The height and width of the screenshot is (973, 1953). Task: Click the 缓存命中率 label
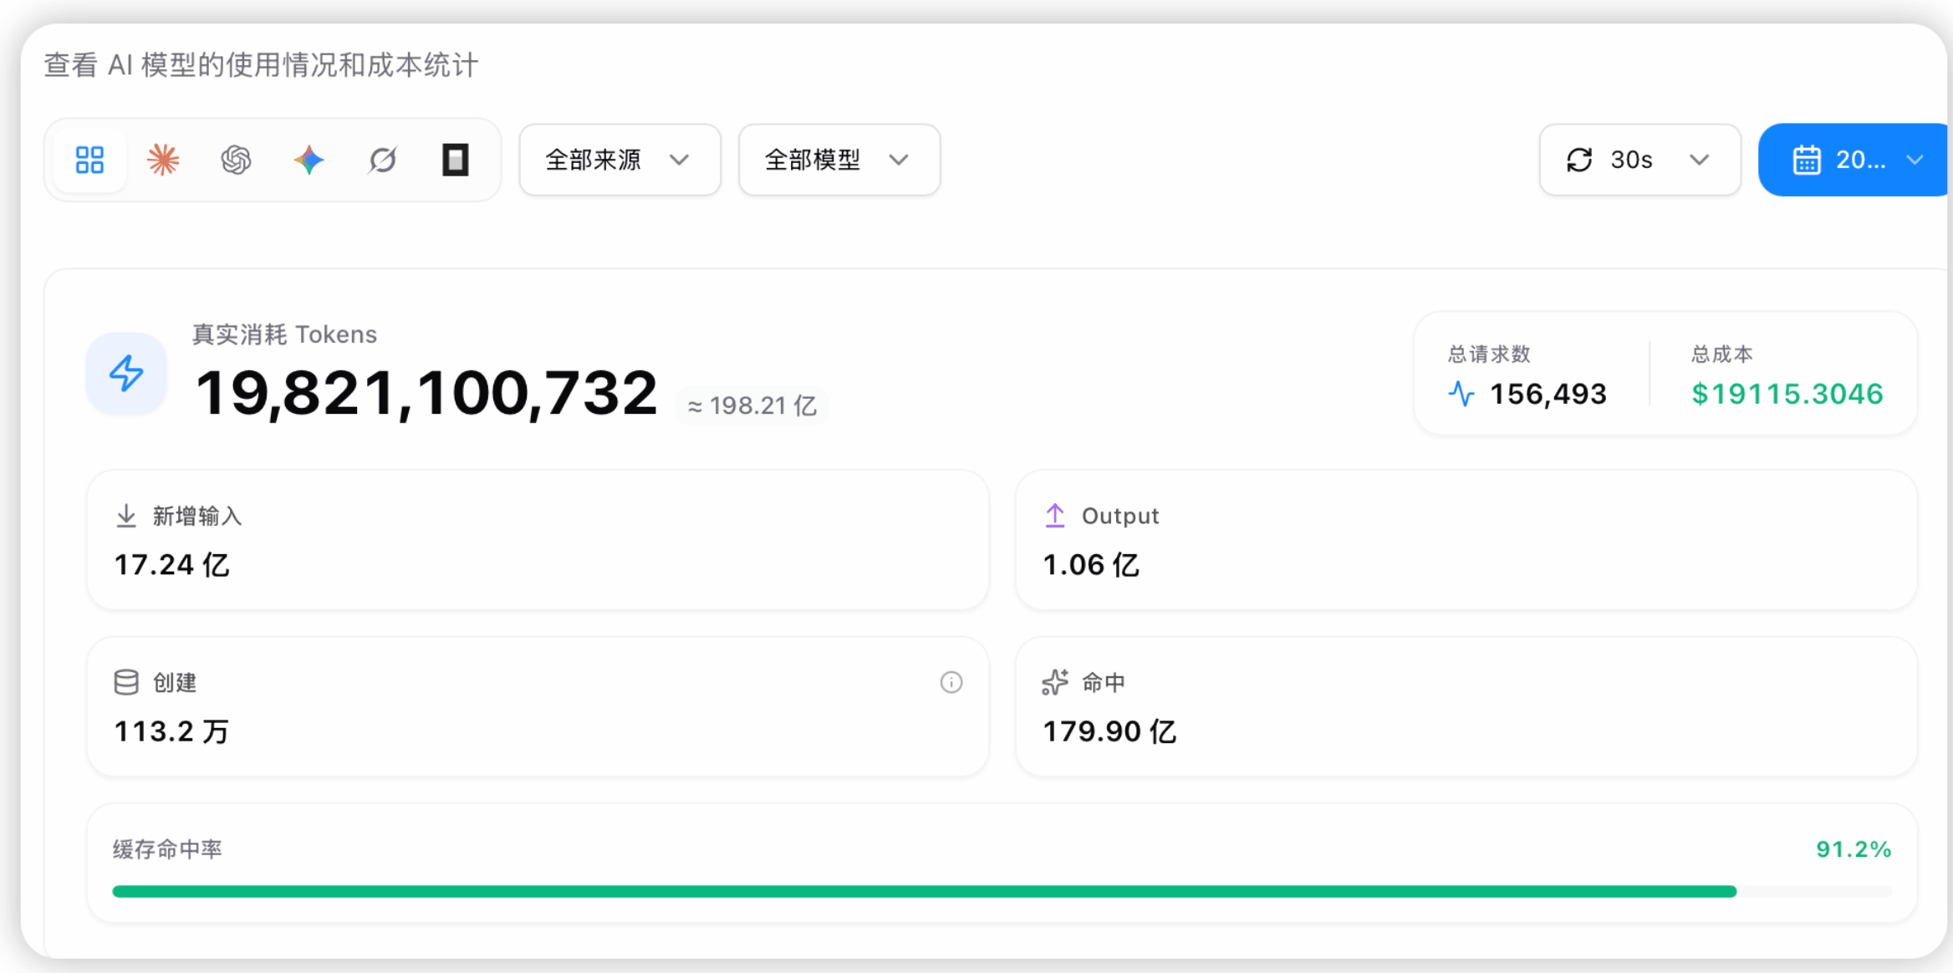click(x=167, y=849)
